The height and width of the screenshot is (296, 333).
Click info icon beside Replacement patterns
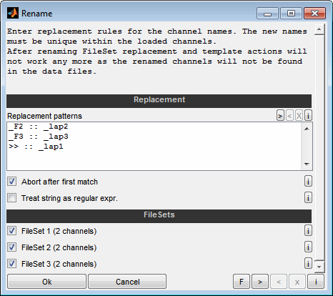308,116
